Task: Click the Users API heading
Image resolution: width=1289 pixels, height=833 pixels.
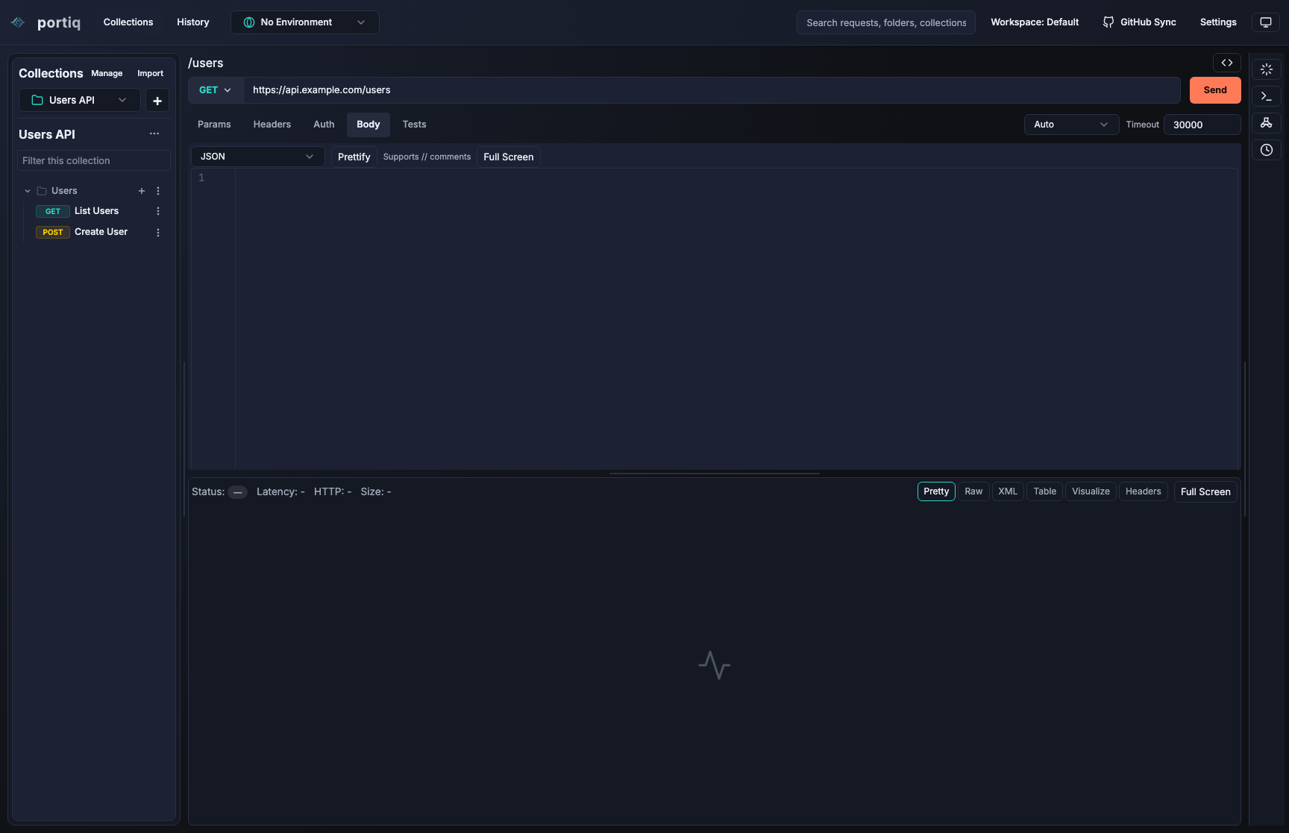Action: 47,134
